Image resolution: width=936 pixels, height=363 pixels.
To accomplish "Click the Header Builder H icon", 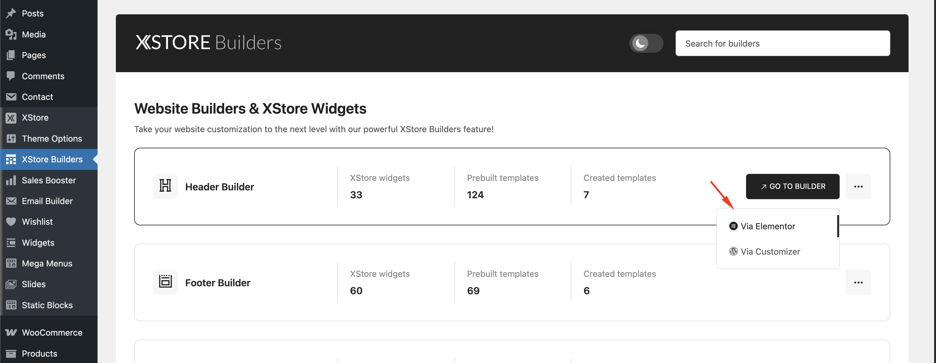I will [165, 186].
